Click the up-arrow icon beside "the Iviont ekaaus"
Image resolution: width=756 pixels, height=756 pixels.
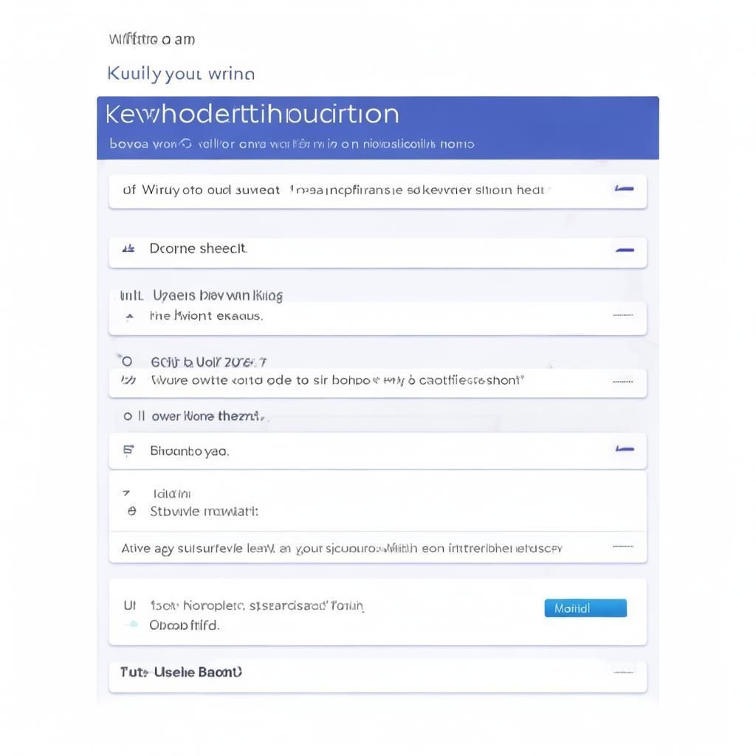129,317
